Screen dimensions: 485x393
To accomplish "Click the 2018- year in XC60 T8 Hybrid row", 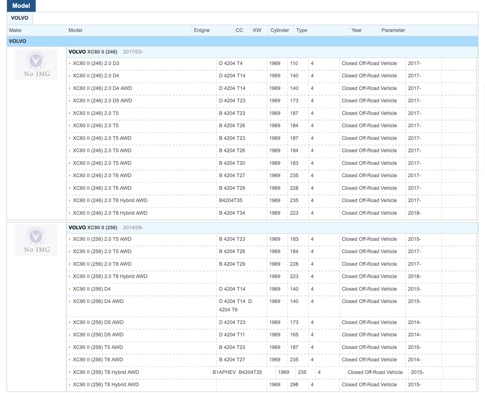I will pyautogui.click(x=415, y=213).
